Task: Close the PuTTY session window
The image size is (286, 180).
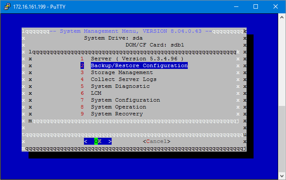Action: pyautogui.click(x=276, y=6)
